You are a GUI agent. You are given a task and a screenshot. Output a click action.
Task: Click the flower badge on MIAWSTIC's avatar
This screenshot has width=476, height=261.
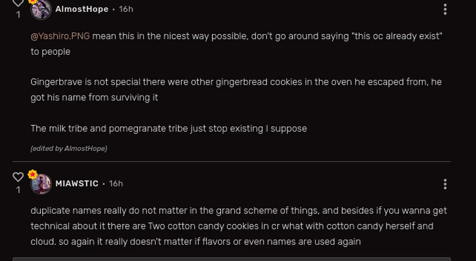33,174
